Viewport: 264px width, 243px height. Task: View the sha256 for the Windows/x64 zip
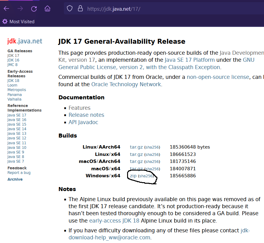coord(146,176)
